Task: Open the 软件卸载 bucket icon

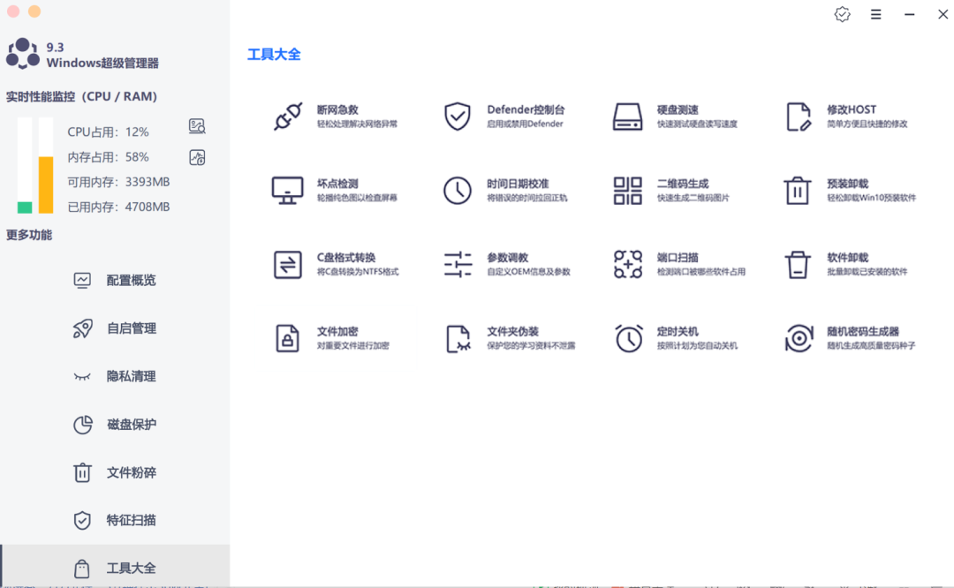Action: point(797,265)
